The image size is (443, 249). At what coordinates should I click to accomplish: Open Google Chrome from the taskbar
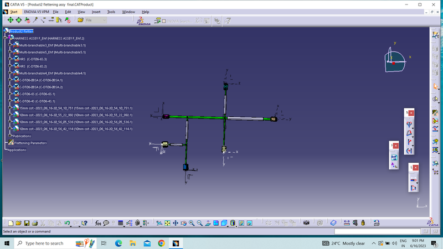tap(161, 243)
